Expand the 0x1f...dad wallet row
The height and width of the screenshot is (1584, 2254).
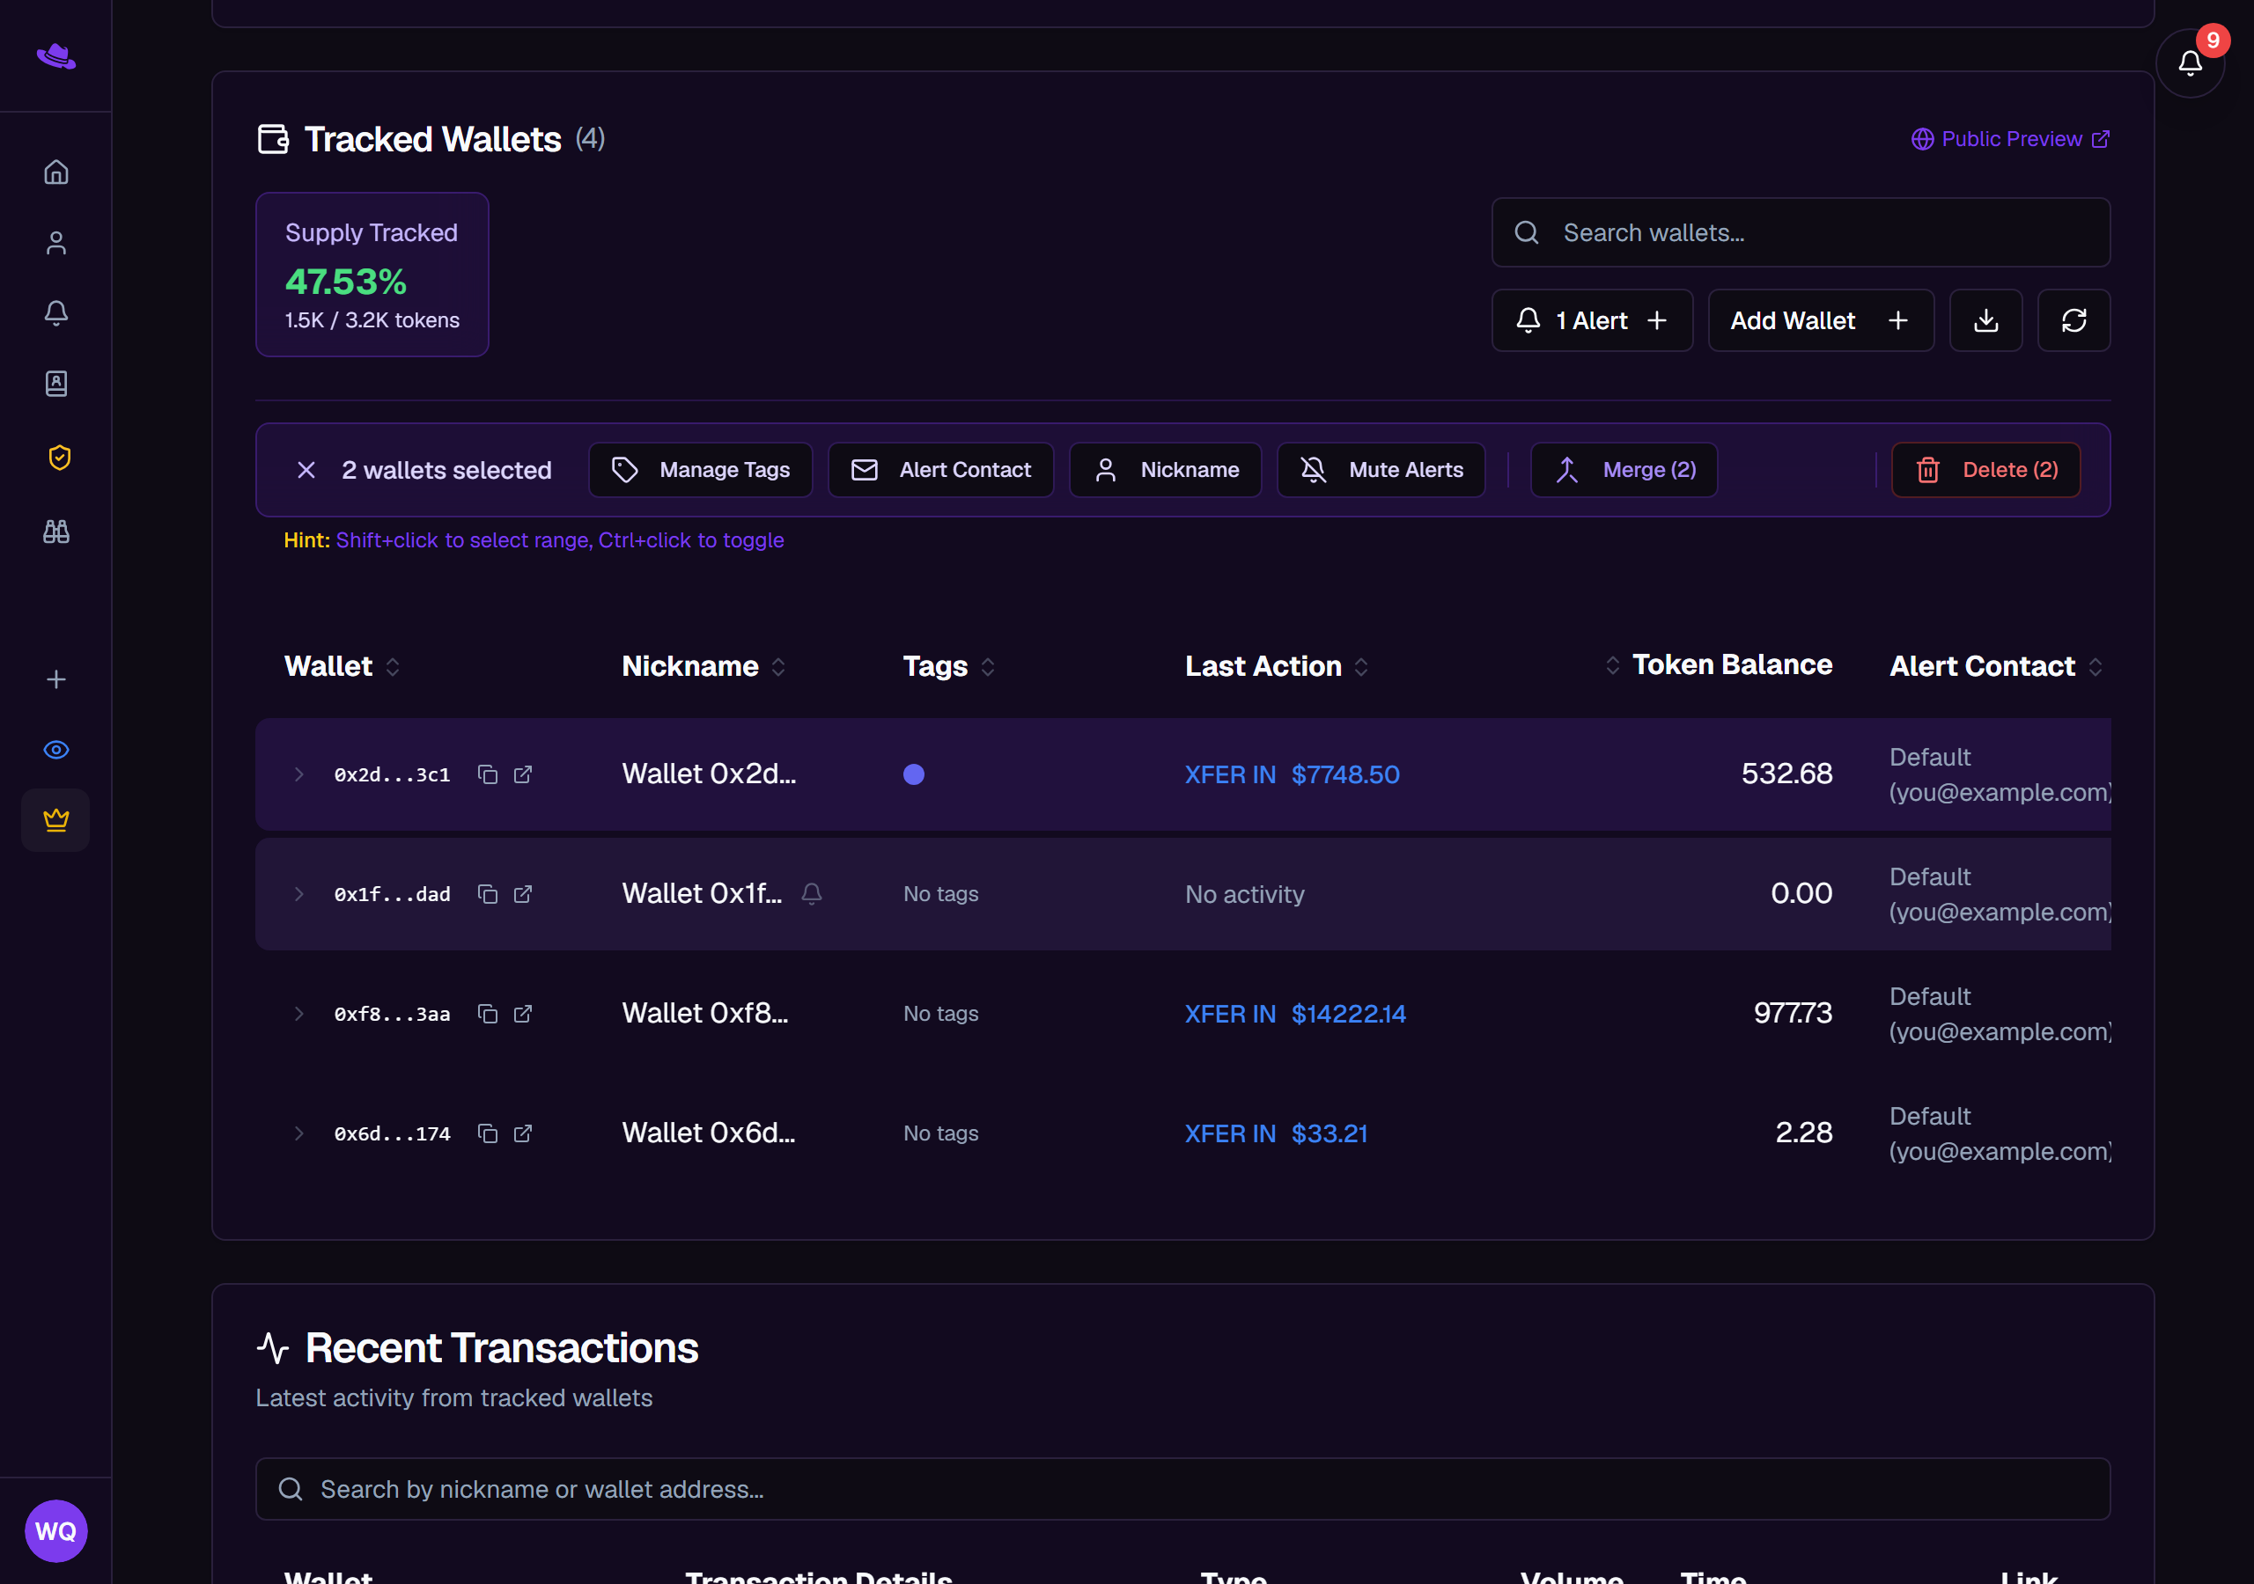(x=298, y=894)
